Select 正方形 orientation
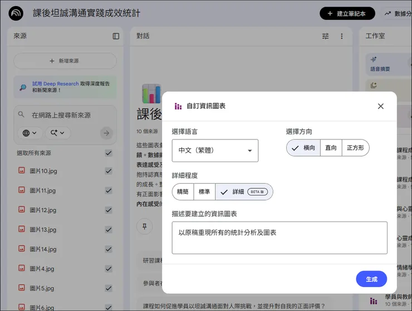 tap(356, 148)
